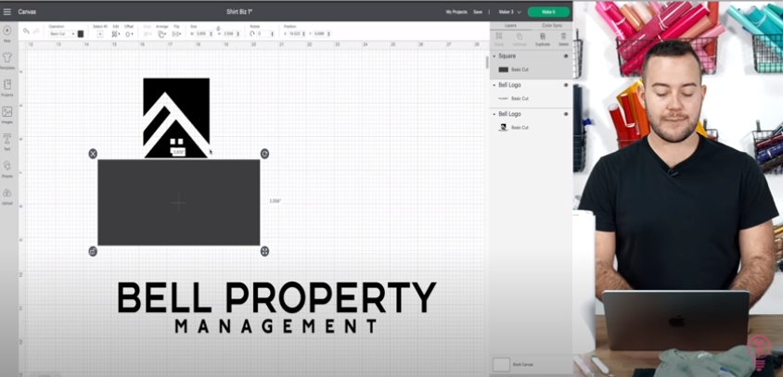Open the Operation color swatch
This screenshot has width=783, height=377.
tap(81, 34)
